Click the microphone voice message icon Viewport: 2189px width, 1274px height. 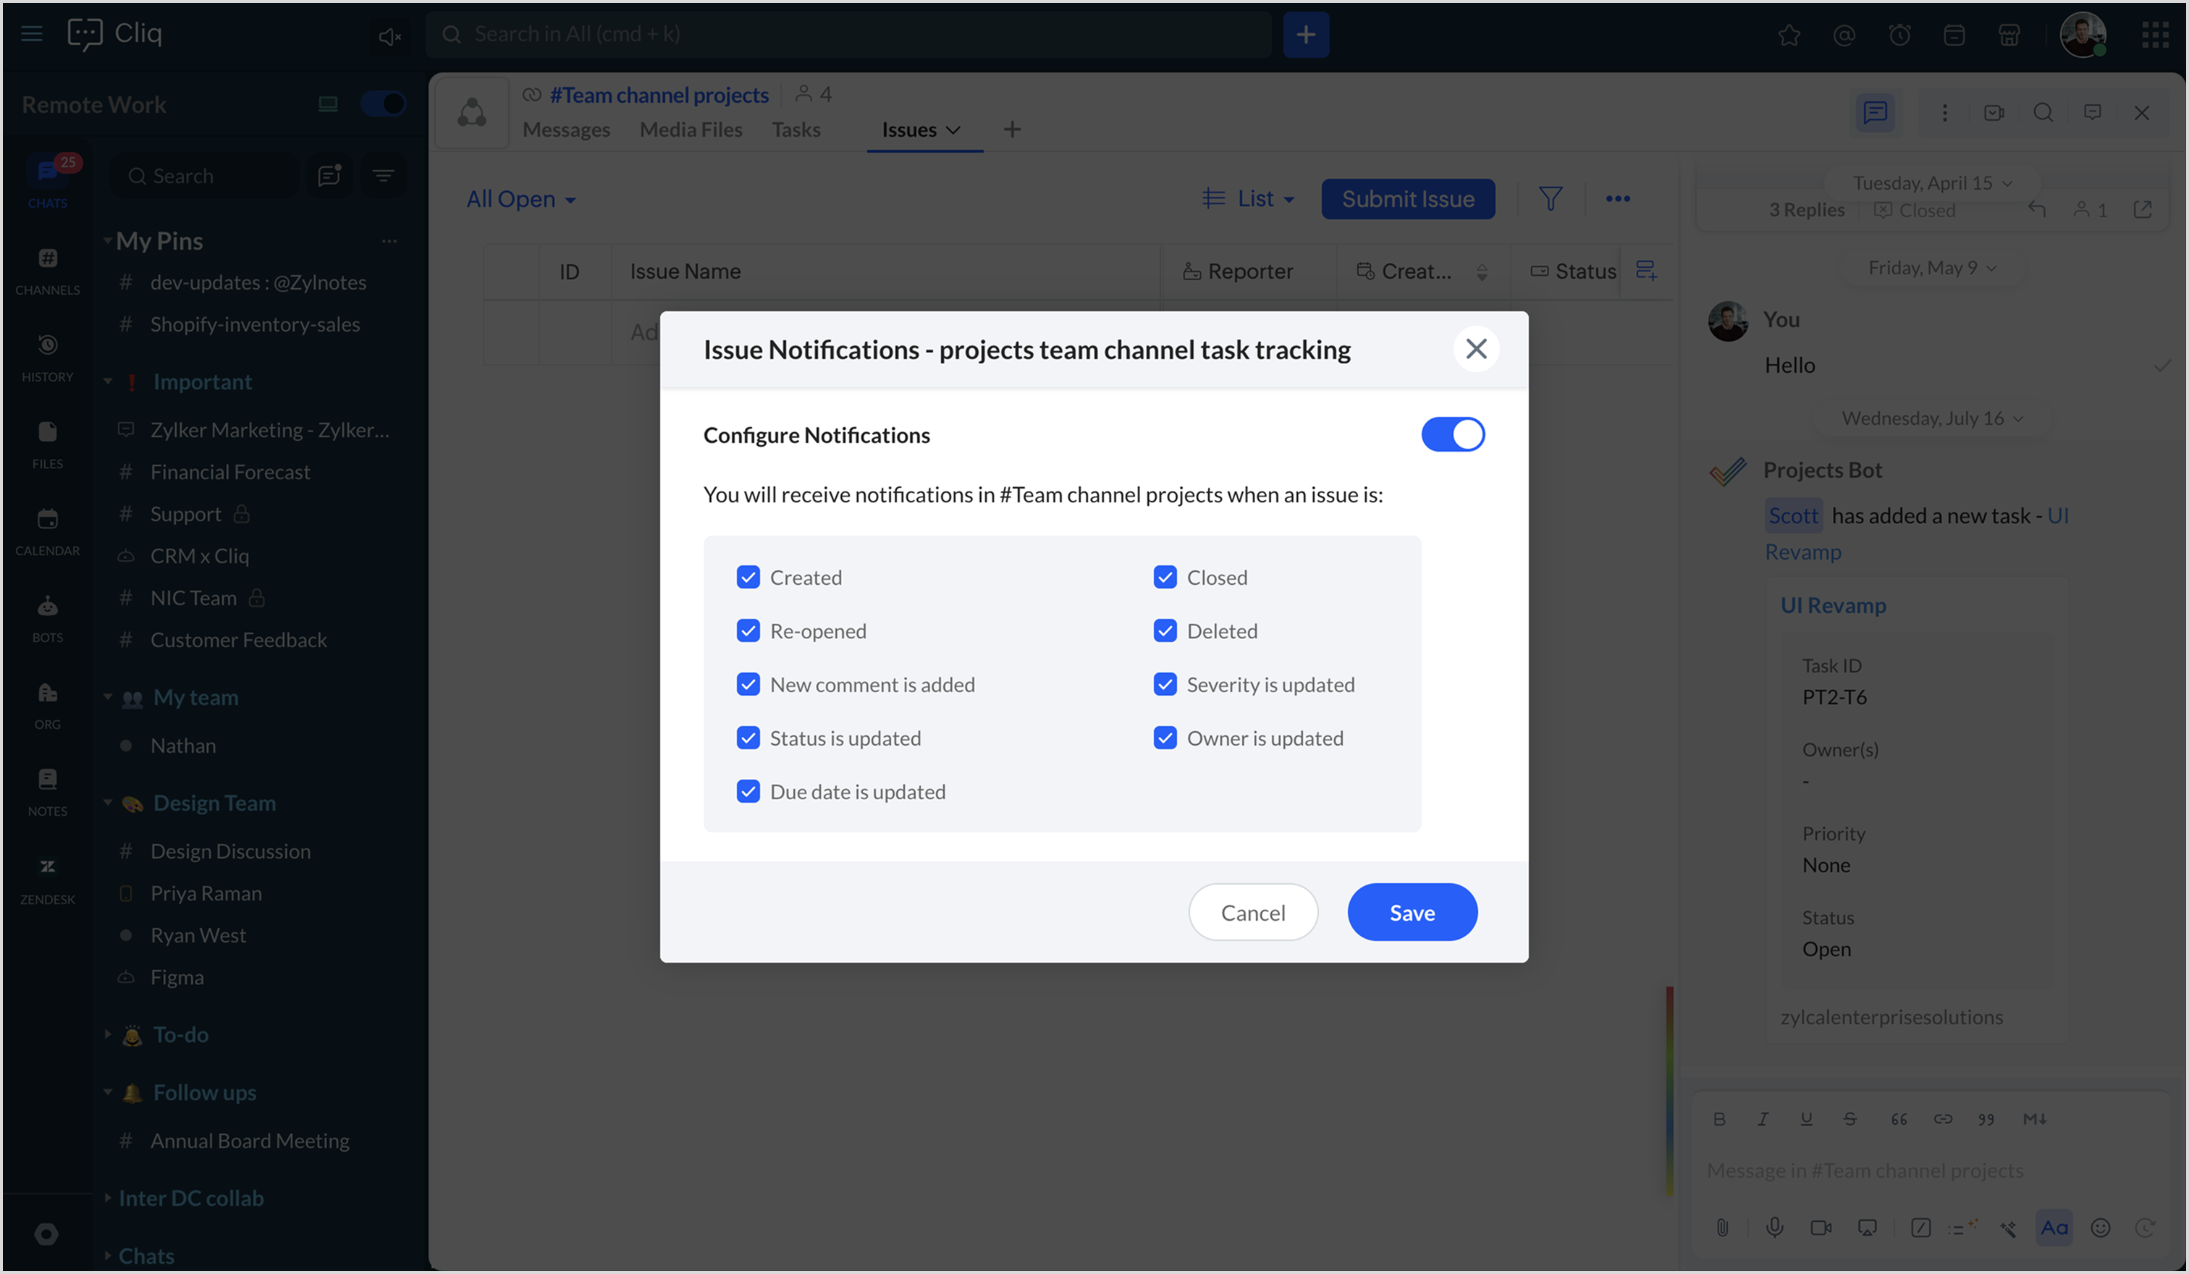click(1775, 1227)
